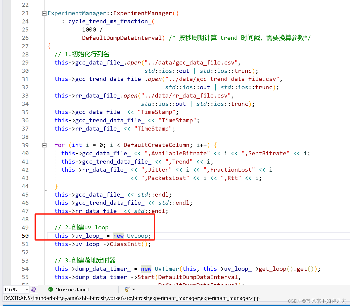Screen dimensions: 350x306
Task: Collapse the ExperimentManager constructor outline box
Action: [44, 13]
